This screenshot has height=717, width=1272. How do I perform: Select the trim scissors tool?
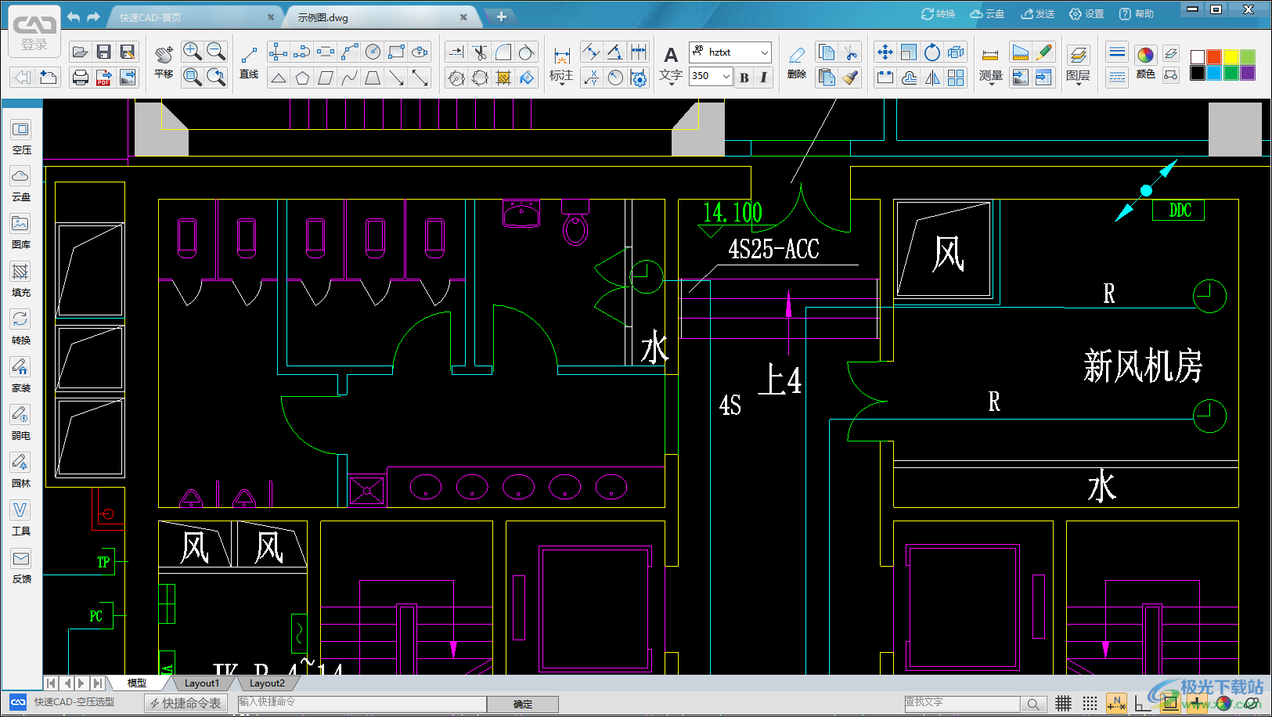(x=480, y=52)
